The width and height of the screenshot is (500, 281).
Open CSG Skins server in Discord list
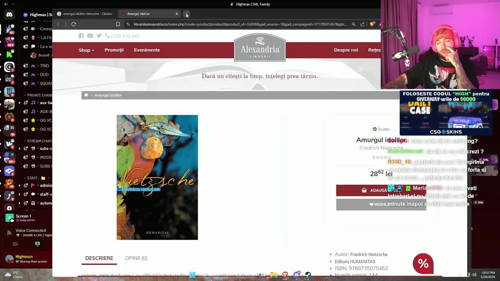pyautogui.click(x=9, y=80)
